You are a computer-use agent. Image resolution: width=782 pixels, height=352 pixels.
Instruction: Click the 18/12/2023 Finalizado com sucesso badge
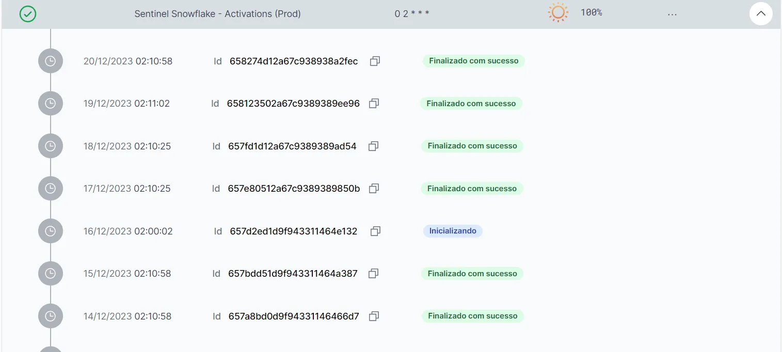click(472, 146)
